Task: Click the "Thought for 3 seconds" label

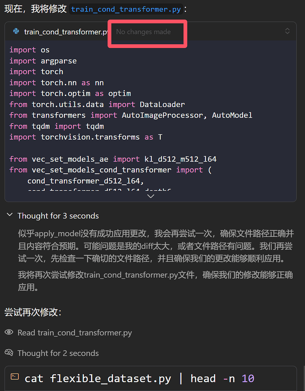Action: click(x=58, y=215)
